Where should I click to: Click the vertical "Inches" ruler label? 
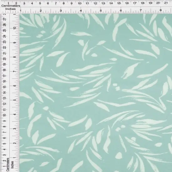pos(13,164)
